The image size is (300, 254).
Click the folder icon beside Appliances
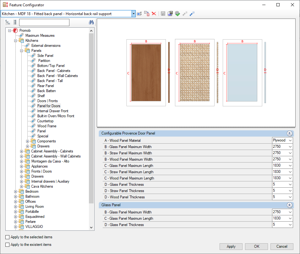pyautogui.click(x=27, y=166)
